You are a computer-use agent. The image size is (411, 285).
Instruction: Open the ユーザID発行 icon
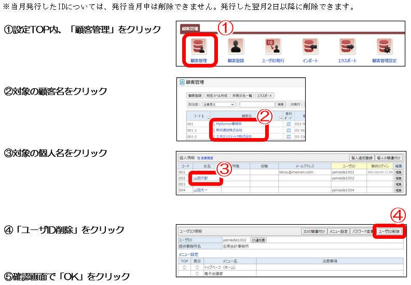(x=273, y=48)
